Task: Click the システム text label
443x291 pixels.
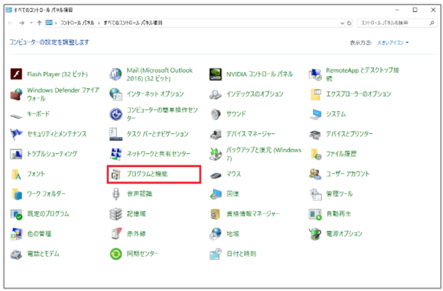Action: (x=336, y=114)
